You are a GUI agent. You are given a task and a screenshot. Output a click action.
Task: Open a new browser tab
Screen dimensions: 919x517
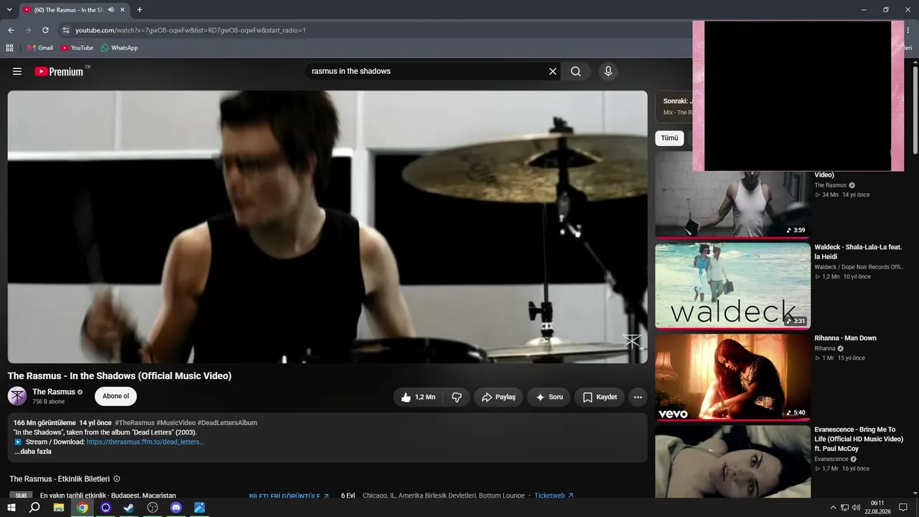(x=139, y=10)
